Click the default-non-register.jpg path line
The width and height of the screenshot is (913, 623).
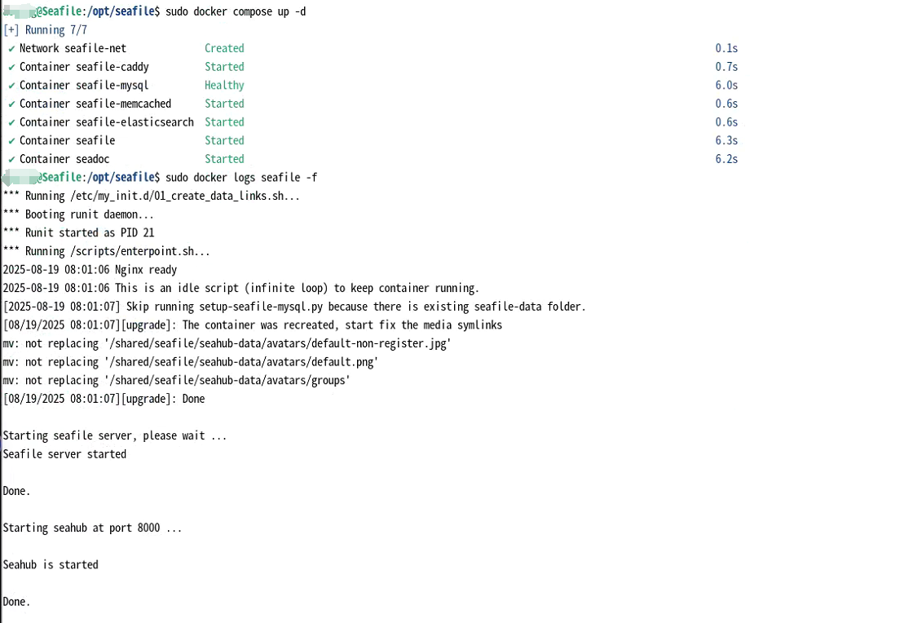pos(227,343)
